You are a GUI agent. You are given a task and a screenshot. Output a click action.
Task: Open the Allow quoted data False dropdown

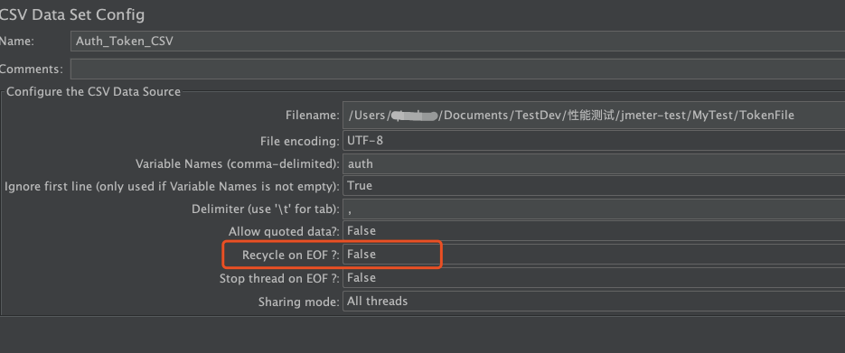tap(594, 231)
